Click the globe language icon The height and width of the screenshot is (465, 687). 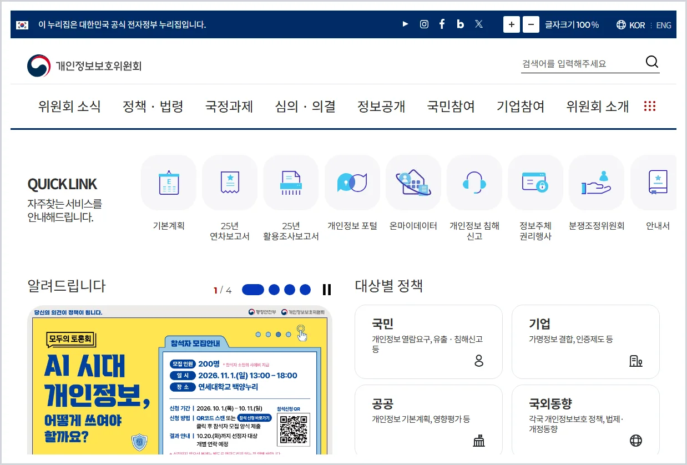point(621,25)
